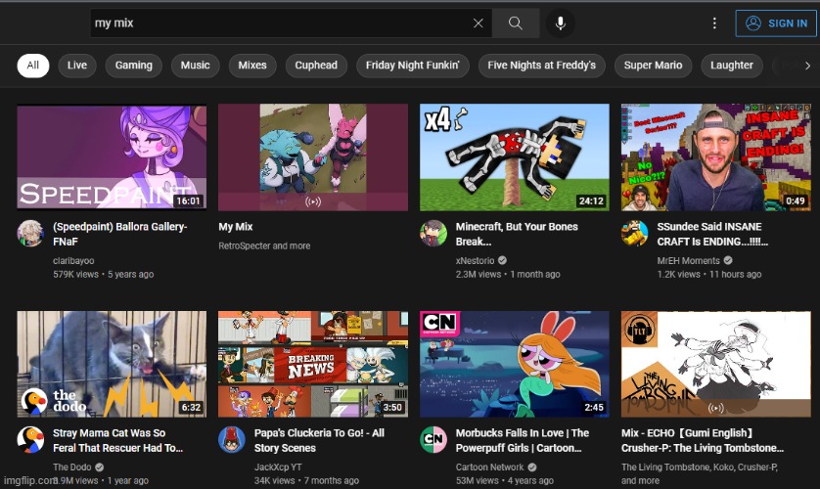This screenshot has width=820, height=489.
Task: Click 'Morbucks Falls In Love' title
Action: coord(522,440)
